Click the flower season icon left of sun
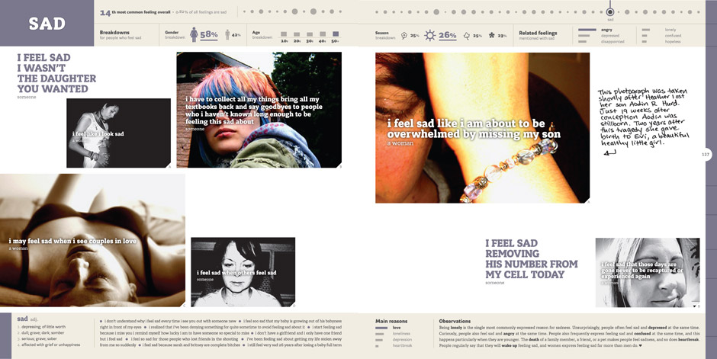The image size is (717, 359). point(404,35)
